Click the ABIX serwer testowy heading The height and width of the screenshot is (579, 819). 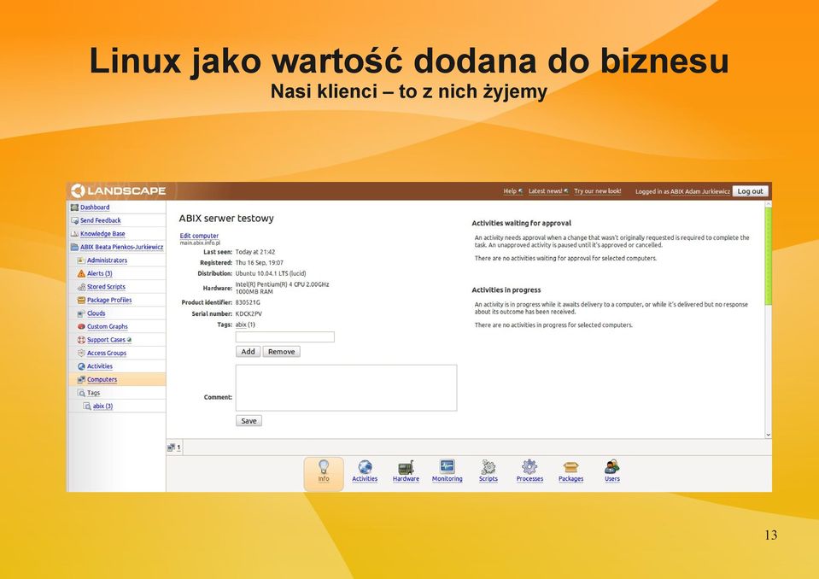coord(226,219)
